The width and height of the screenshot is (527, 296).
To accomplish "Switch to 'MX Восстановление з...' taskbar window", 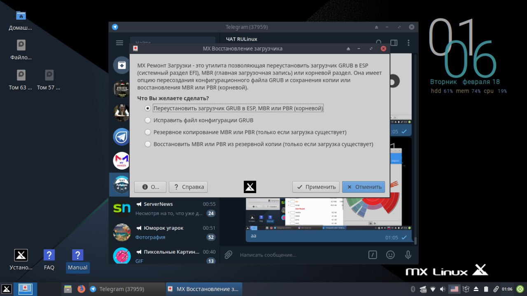I will coord(204,289).
